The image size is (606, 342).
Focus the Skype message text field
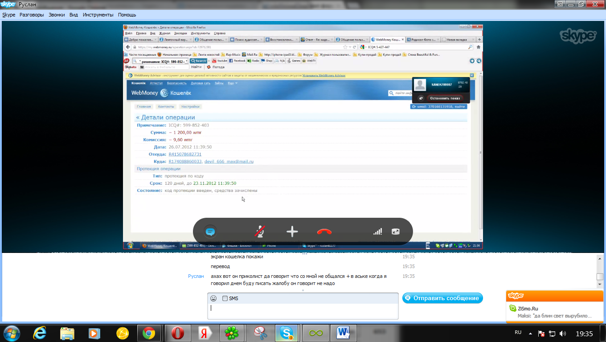click(x=303, y=311)
